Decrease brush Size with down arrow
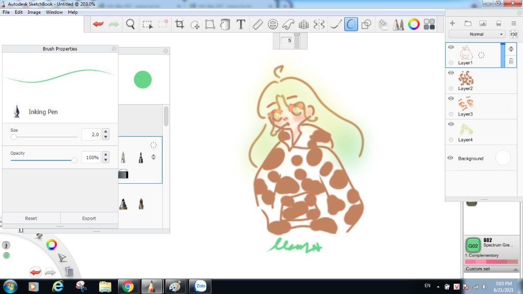The height and width of the screenshot is (294, 523). (x=105, y=137)
